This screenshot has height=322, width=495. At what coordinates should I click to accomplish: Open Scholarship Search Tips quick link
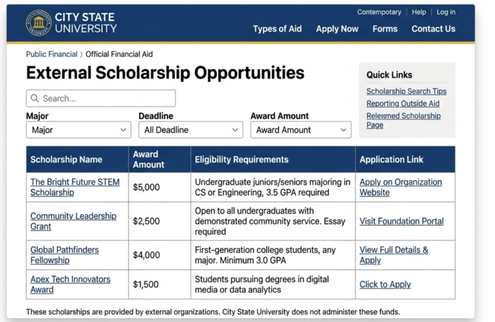click(x=406, y=91)
